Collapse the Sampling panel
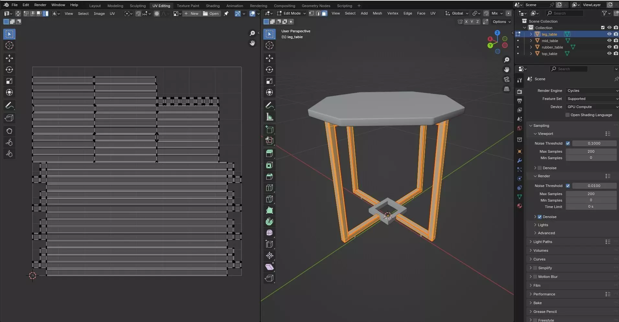This screenshot has width=619, height=322. pyautogui.click(x=541, y=126)
